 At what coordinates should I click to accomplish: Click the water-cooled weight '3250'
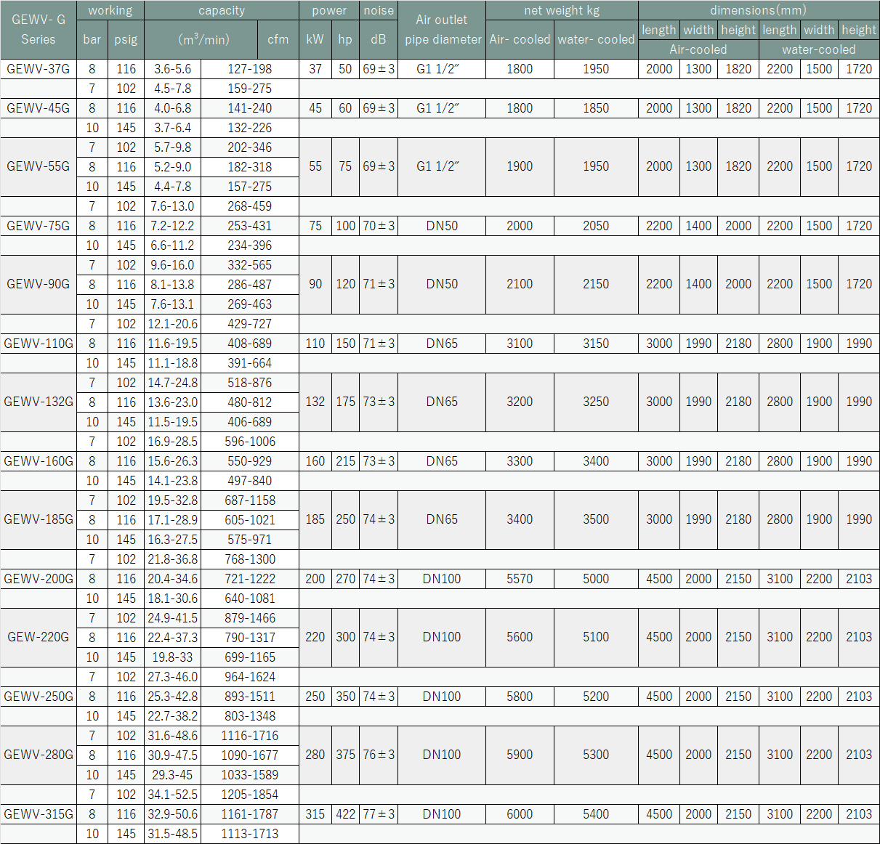[x=596, y=402]
